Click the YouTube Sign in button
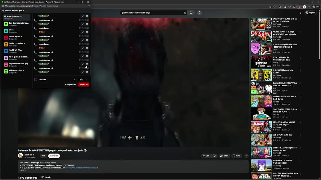 [x=310, y=13]
